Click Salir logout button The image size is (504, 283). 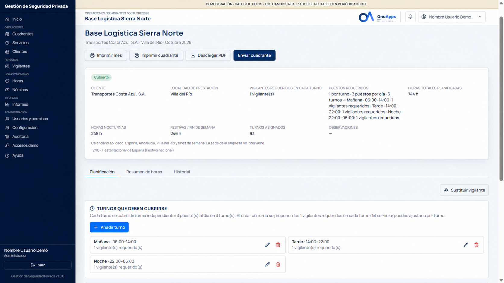(38, 265)
